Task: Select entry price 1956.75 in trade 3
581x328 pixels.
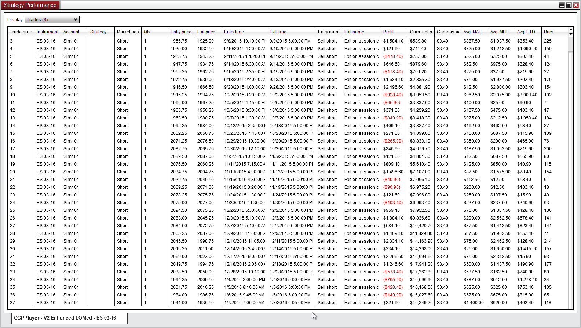Action: [x=179, y=41]
